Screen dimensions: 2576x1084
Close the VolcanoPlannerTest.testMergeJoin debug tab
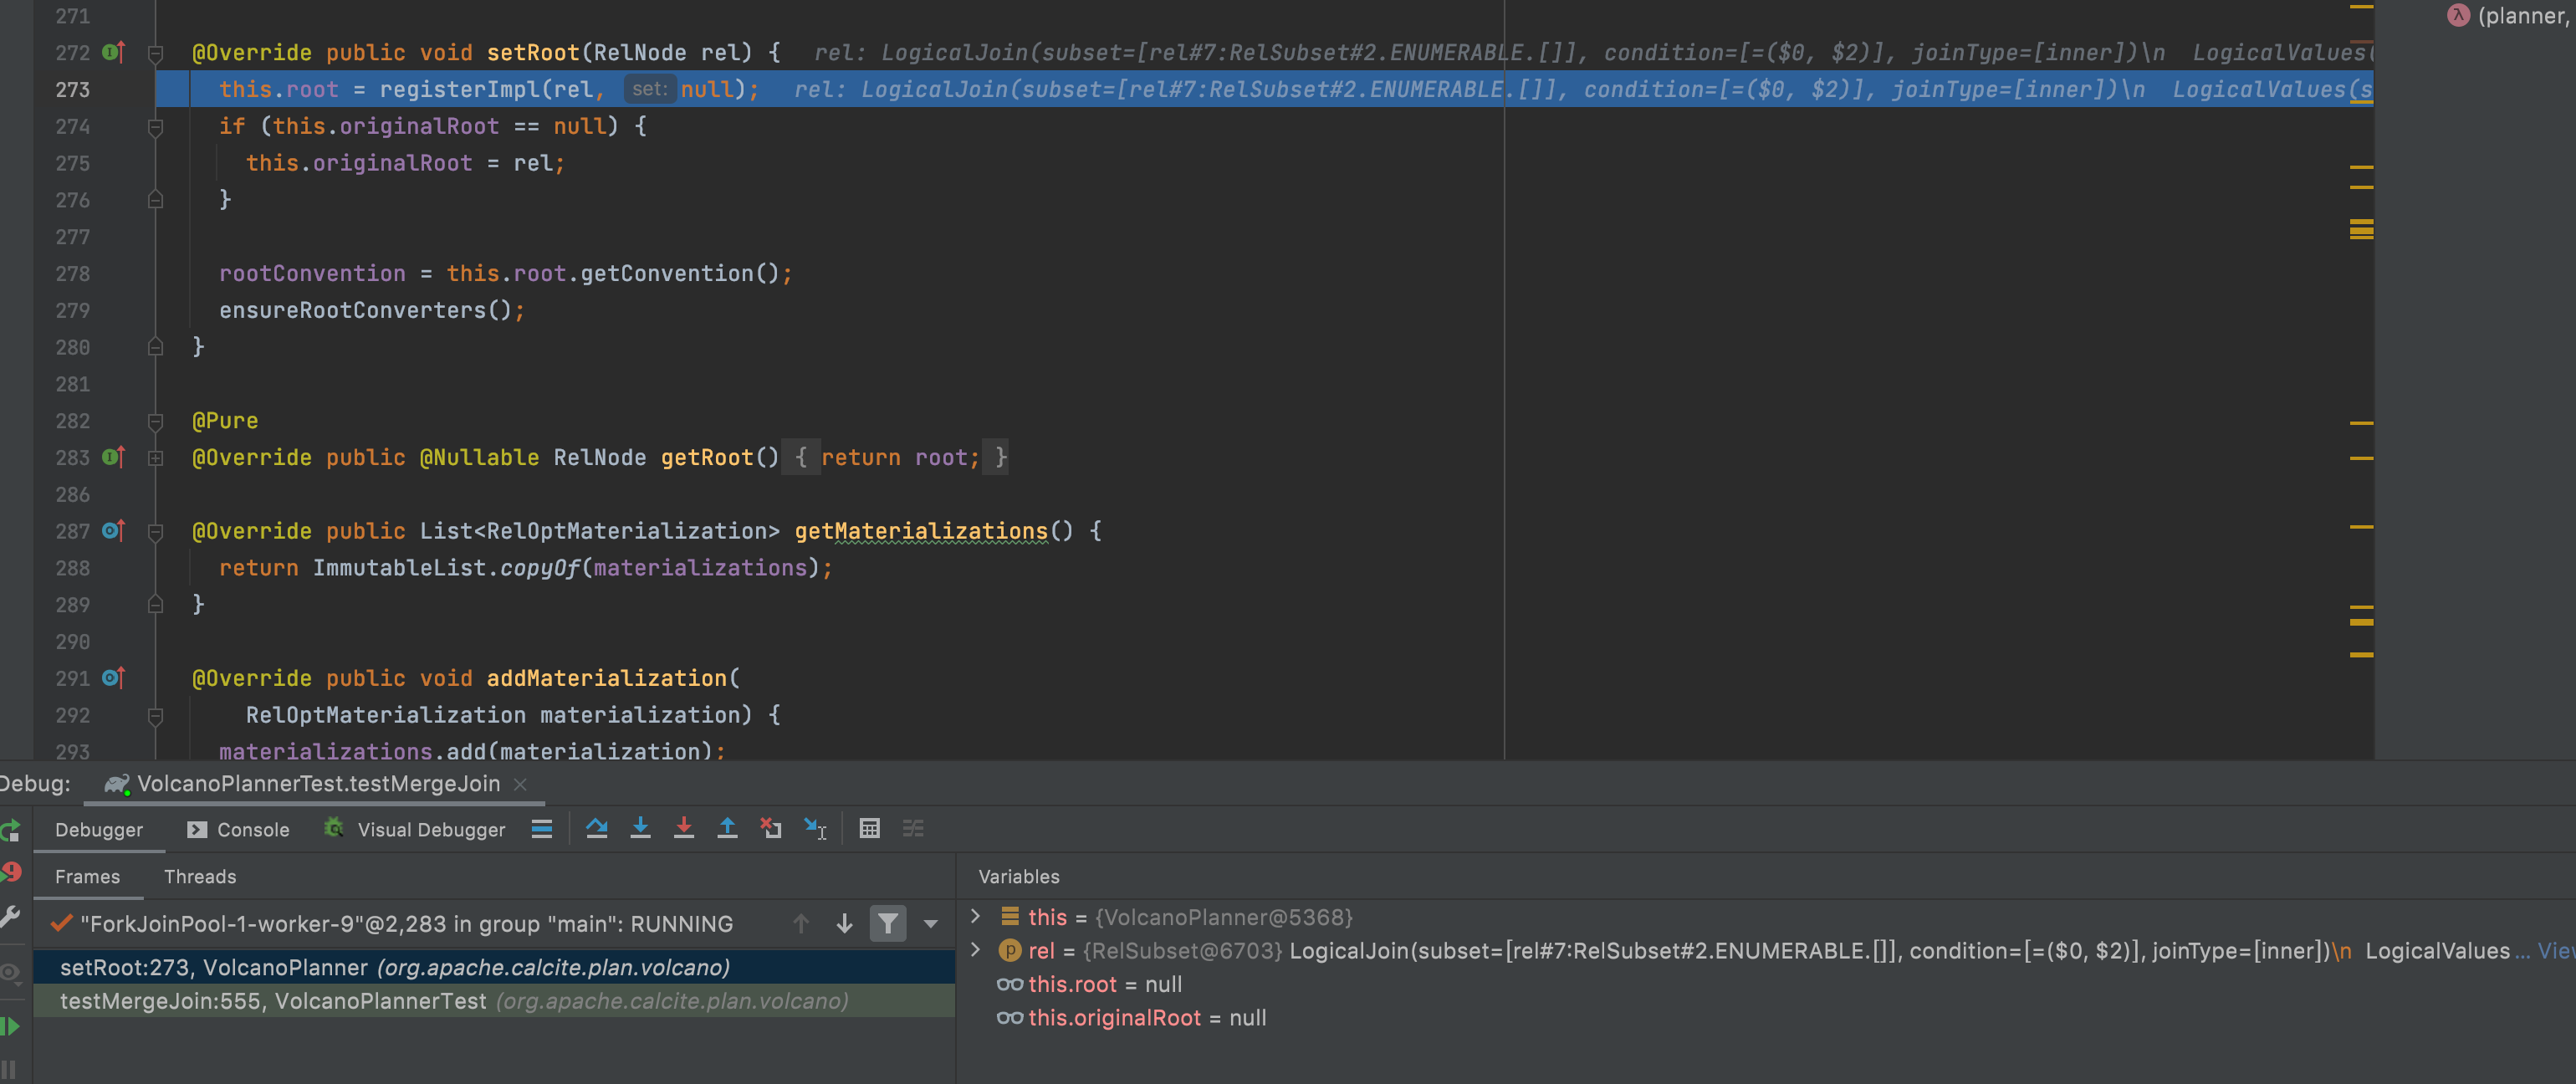tap(520, 784)
